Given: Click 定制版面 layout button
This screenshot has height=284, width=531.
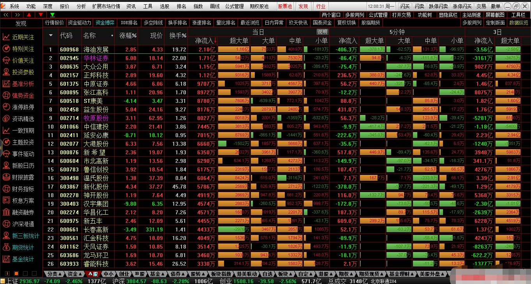Looking at the screenshot, I should coord(496,23).
